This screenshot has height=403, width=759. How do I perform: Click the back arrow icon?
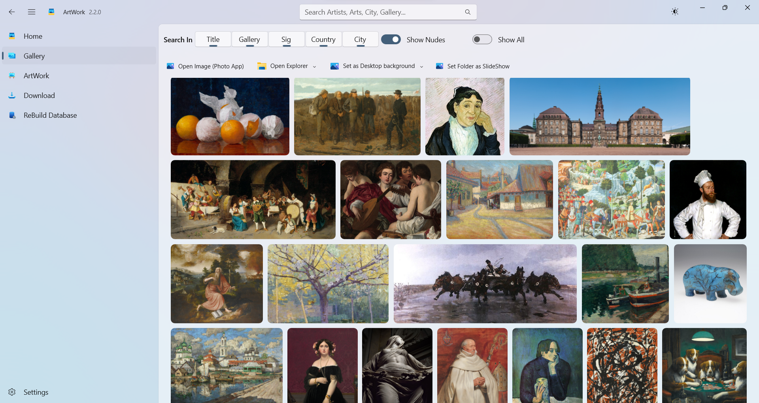click(x=12, y=12)
